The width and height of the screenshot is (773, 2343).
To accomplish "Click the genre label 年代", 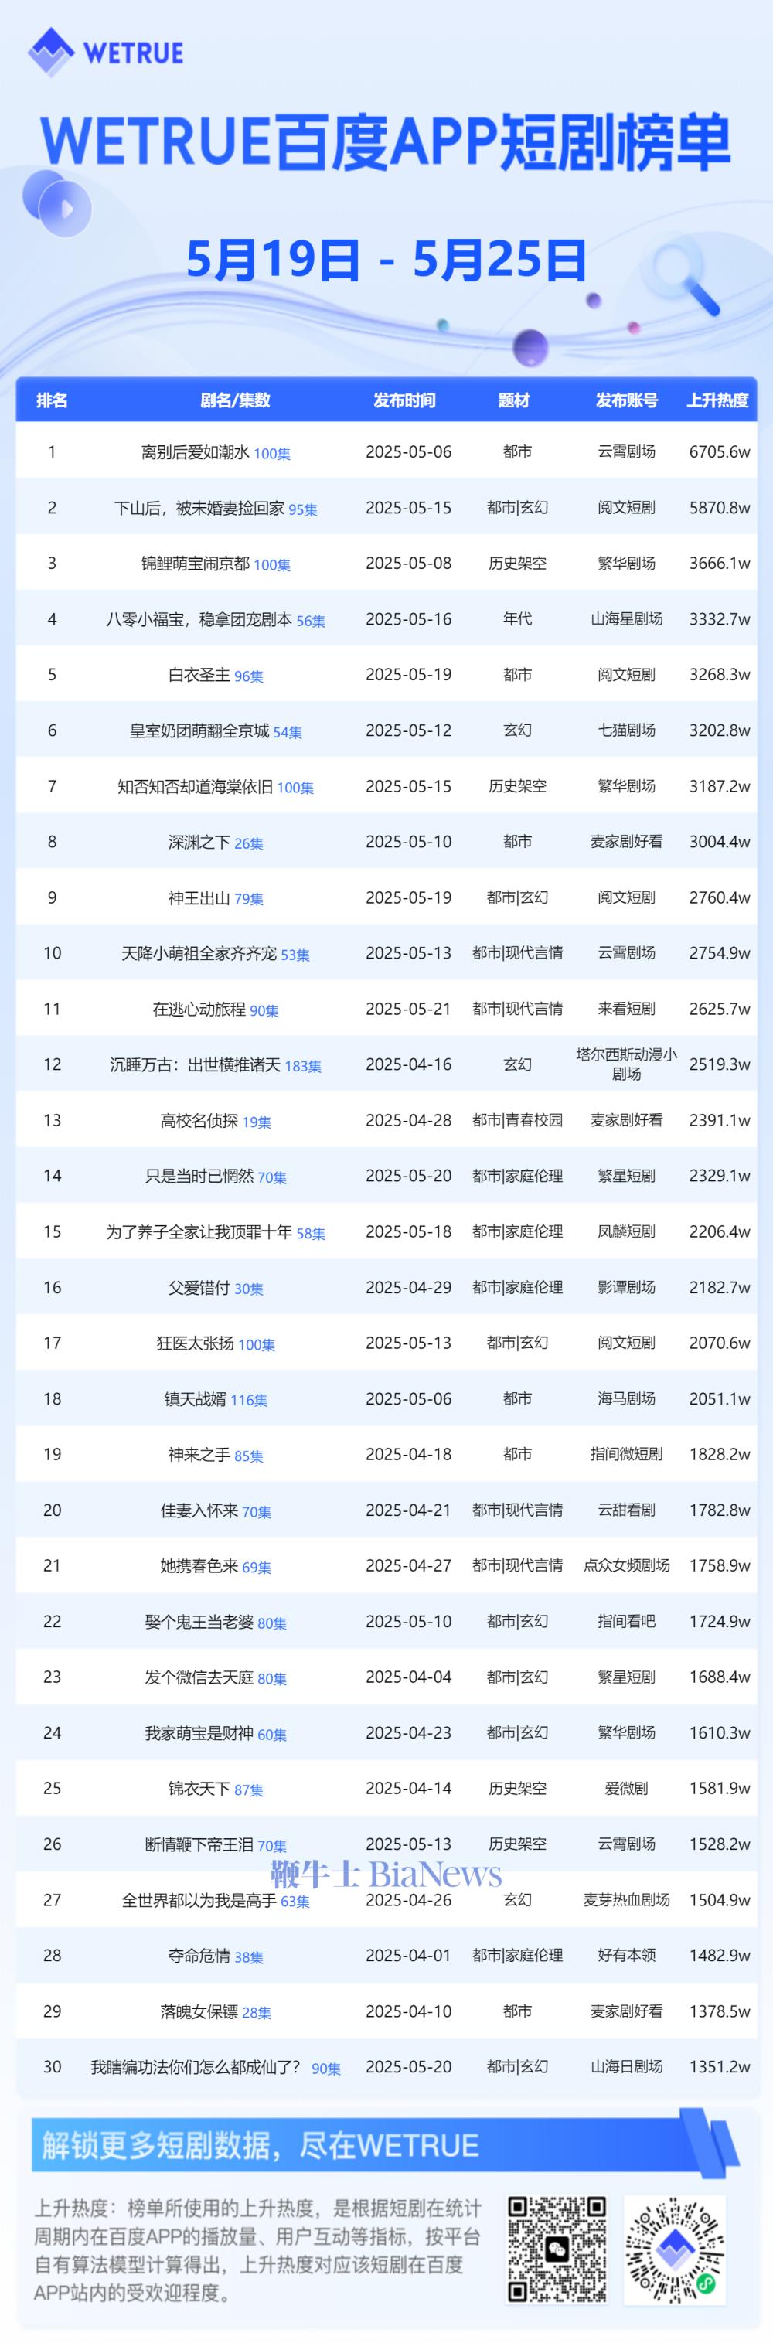I will point(517,619).
